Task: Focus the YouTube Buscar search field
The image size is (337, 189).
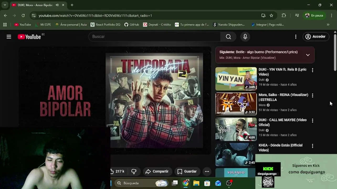Action: tap(155, 37)
